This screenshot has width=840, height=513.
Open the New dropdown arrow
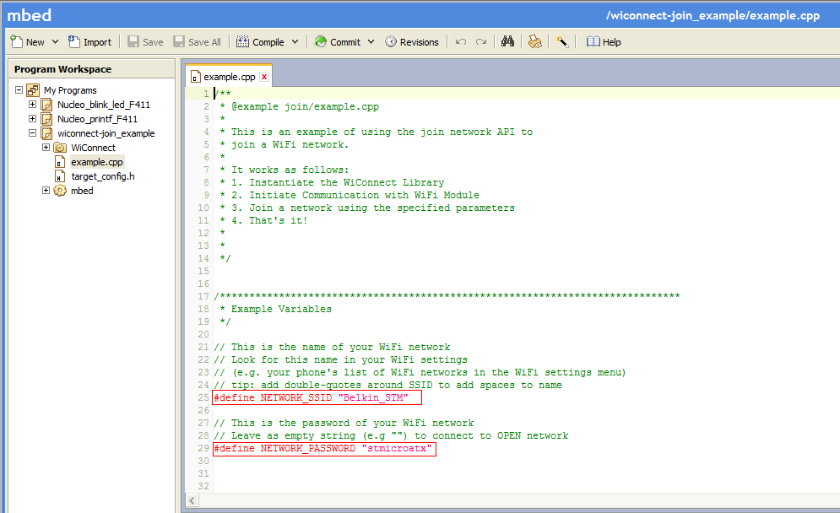click(x=56, y=41)
